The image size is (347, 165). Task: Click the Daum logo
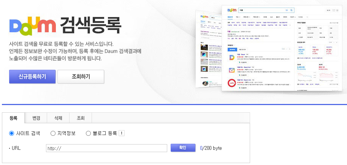click(x=33, y=26)
